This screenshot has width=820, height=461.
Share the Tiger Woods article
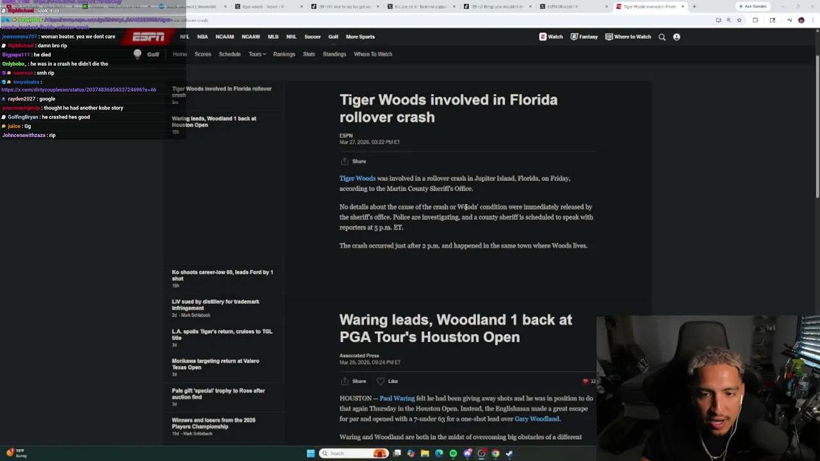tap(354, 161)
